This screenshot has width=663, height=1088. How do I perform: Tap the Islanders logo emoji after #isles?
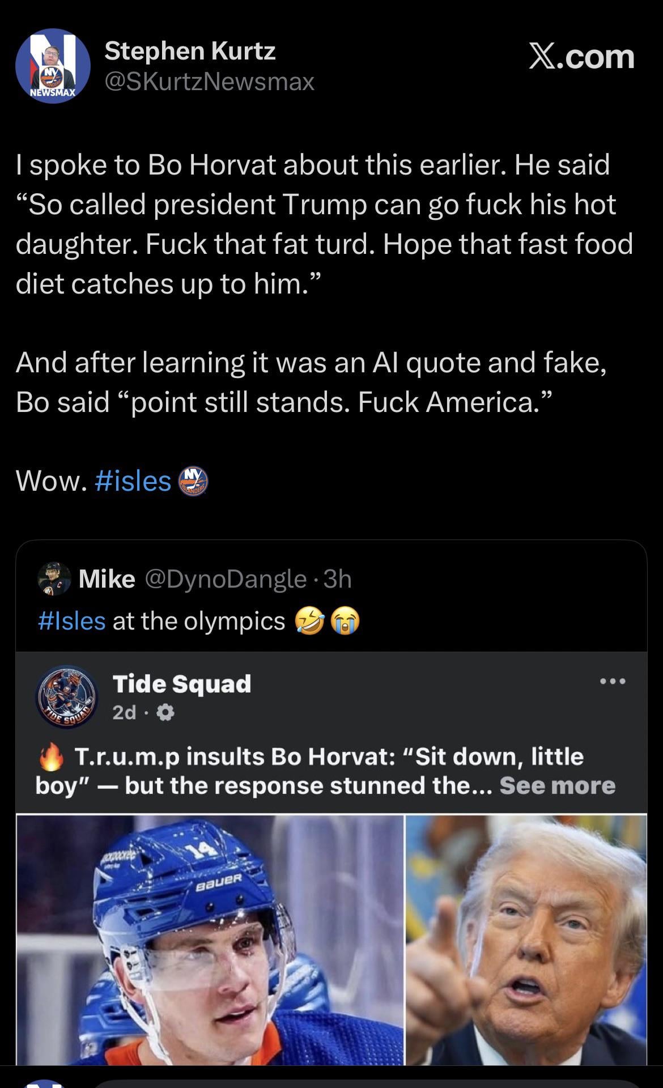pos(193,482)
